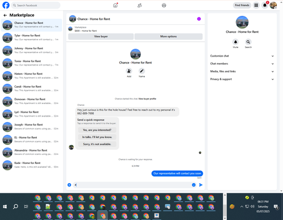283x220 pixels.
Task: Open the account profile picture menu
Action: [273, 5]
